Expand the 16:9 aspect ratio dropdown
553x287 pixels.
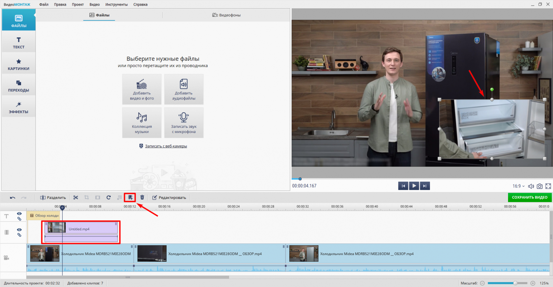(x=518, y=186)
